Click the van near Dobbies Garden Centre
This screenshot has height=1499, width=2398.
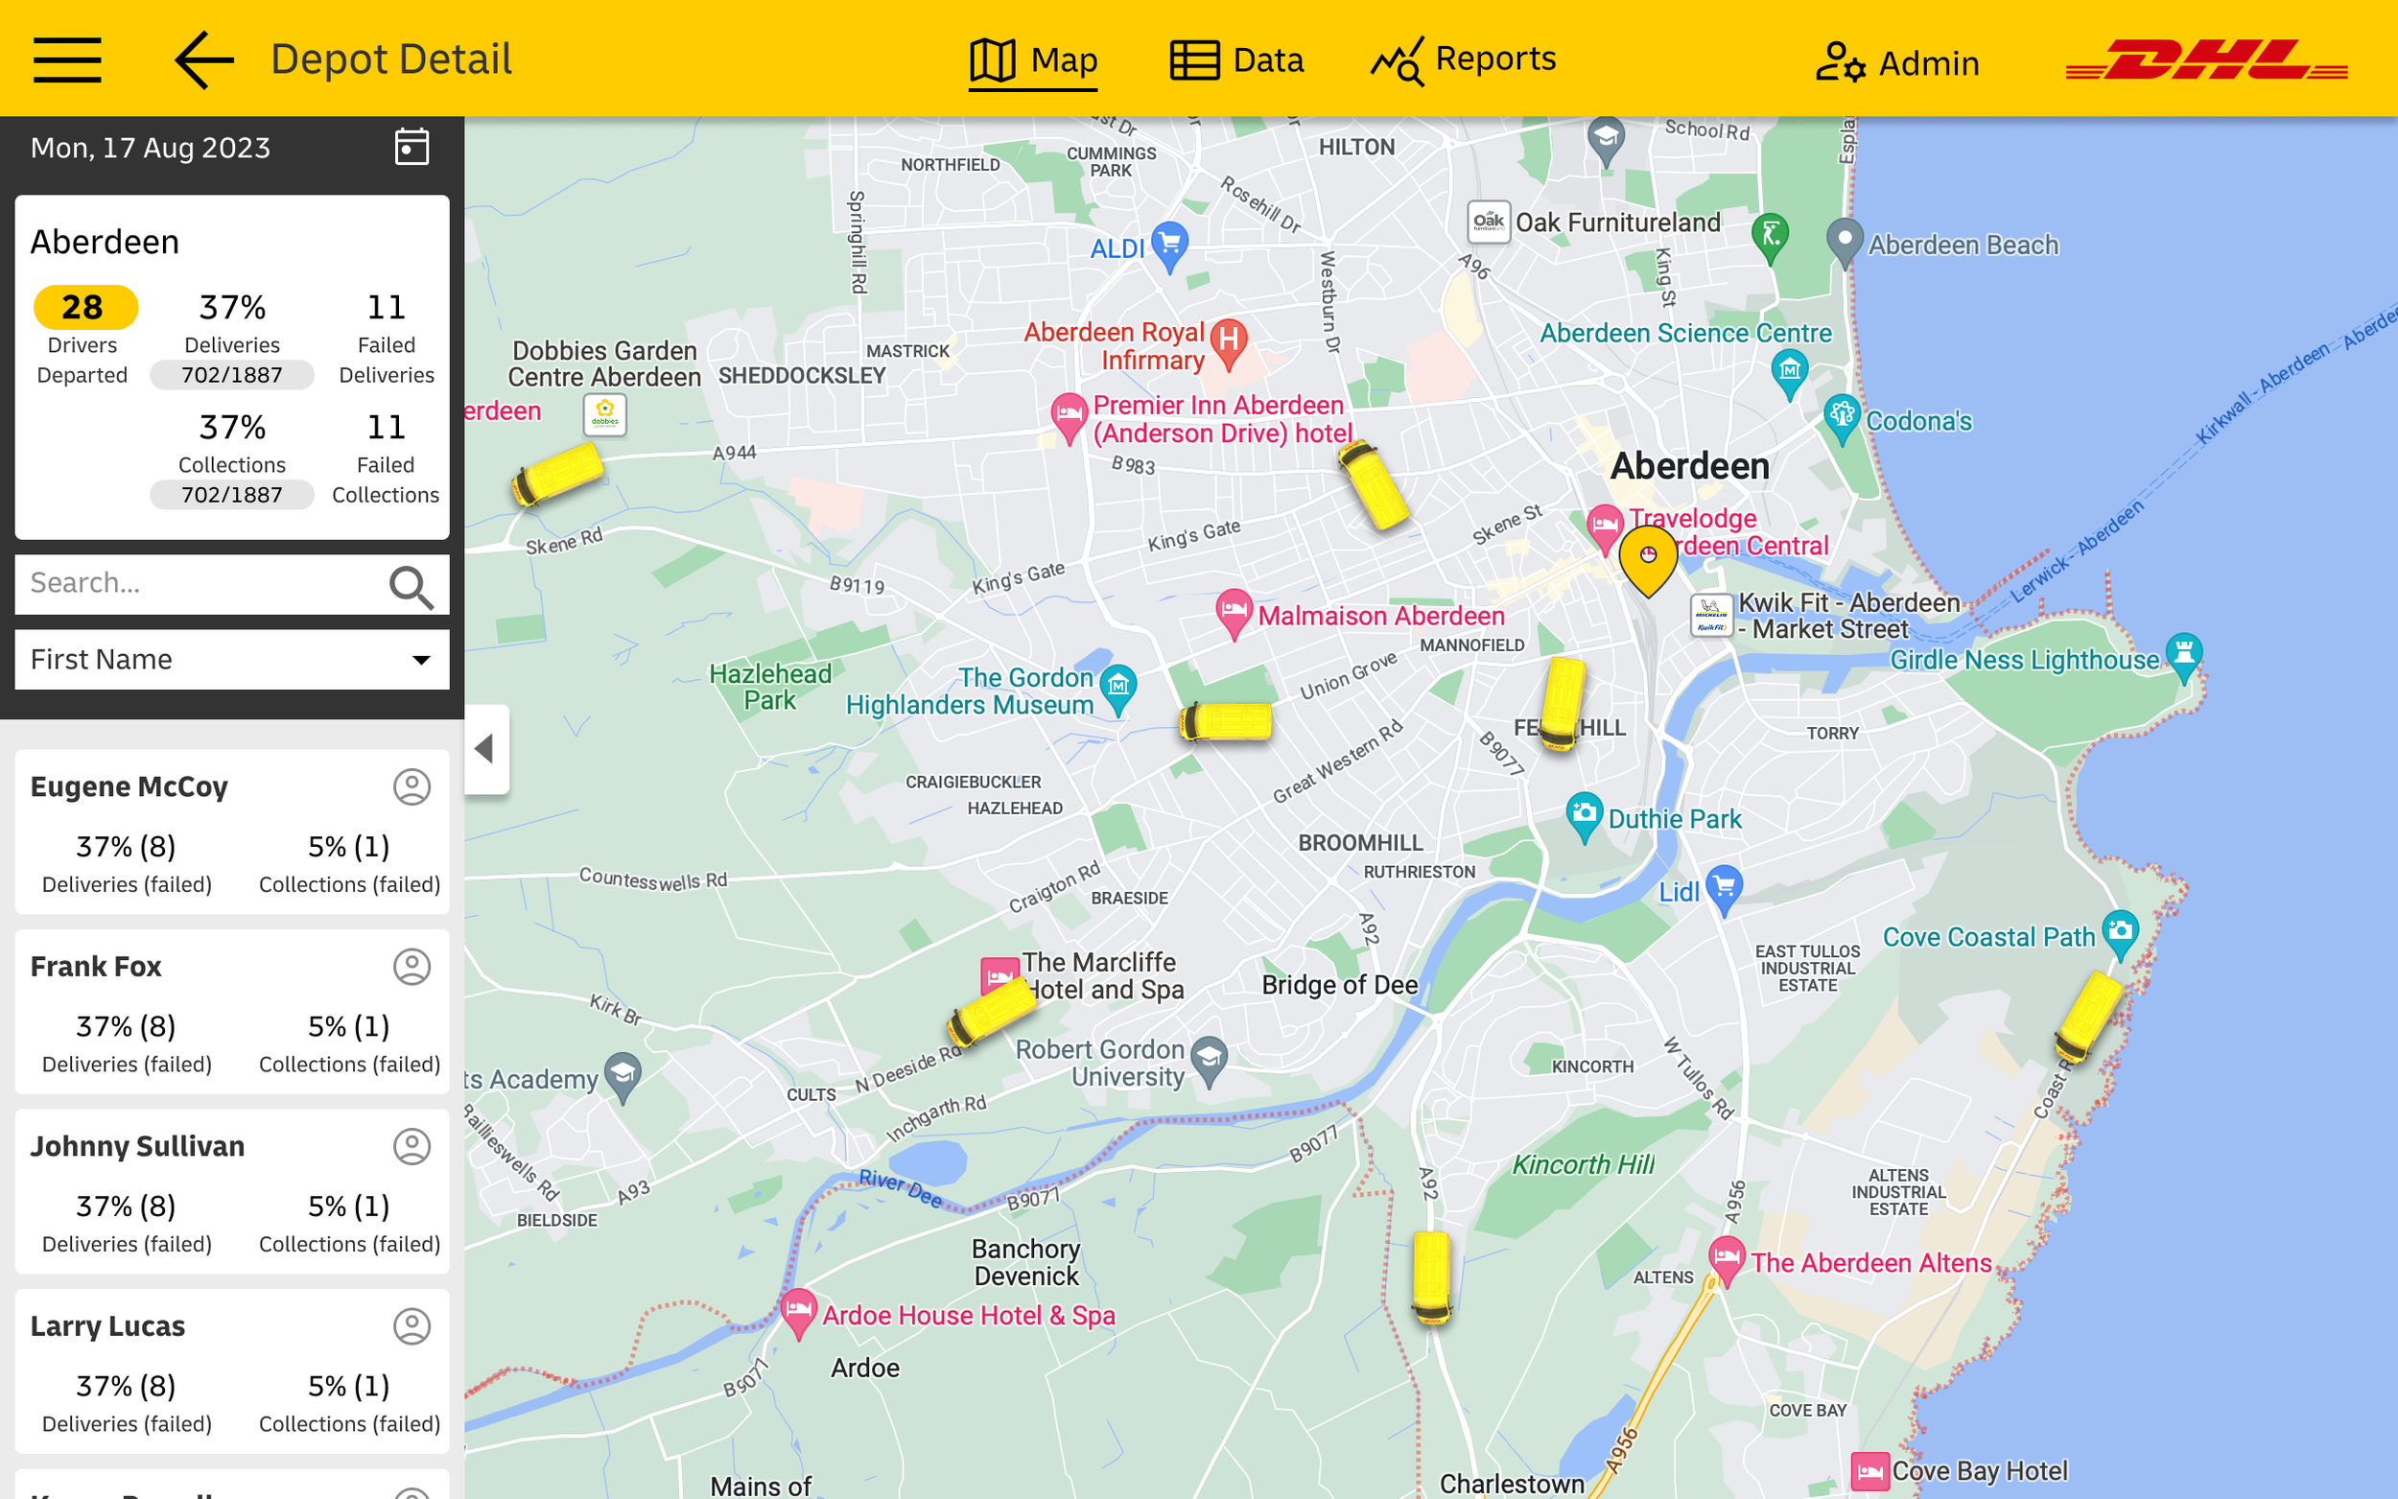point(557,474)
